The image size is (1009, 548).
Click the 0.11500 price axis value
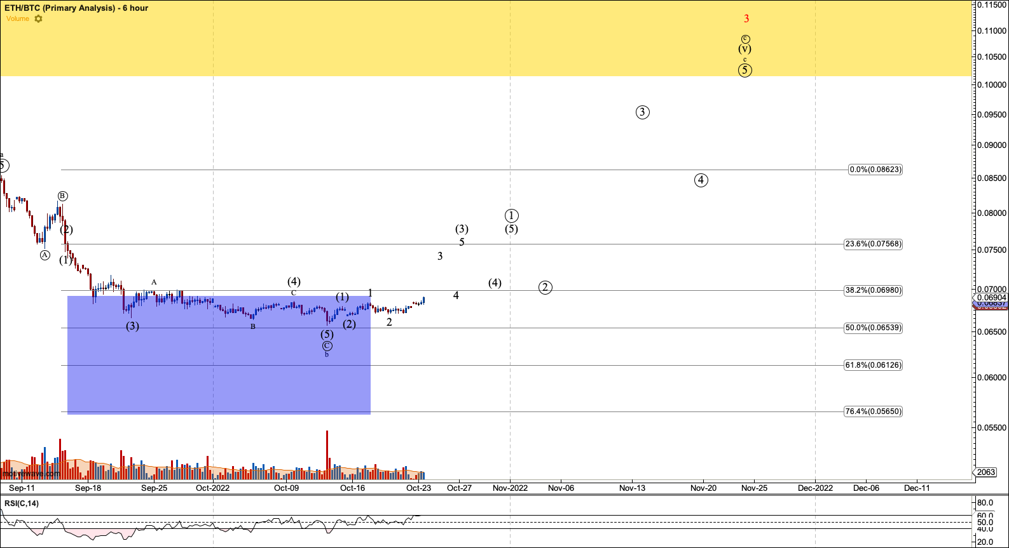point(992,5)
